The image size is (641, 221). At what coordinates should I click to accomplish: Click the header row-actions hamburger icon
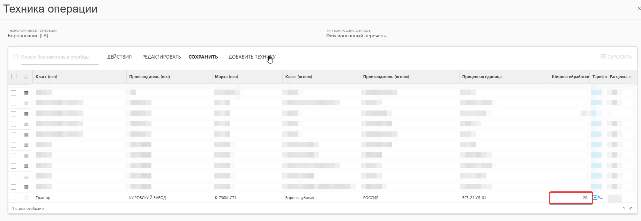[26, 77]
